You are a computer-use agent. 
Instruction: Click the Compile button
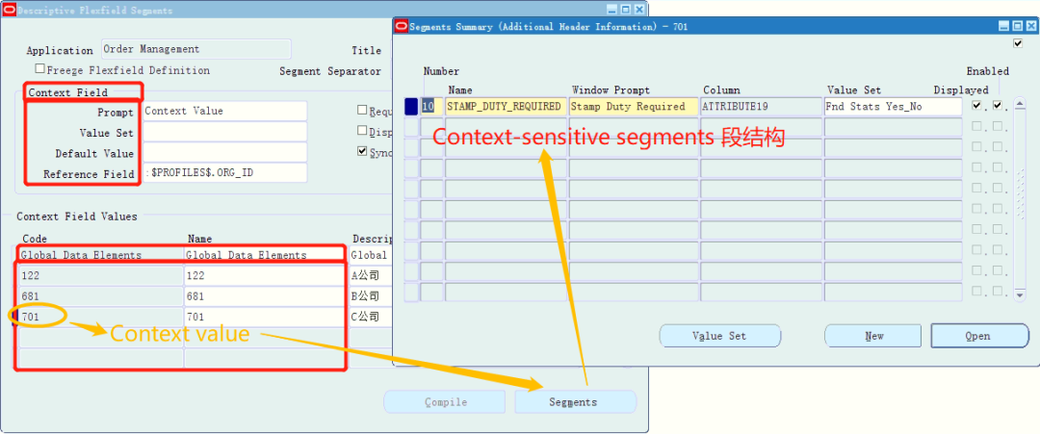pyautogui.click(x=446, y=402)
